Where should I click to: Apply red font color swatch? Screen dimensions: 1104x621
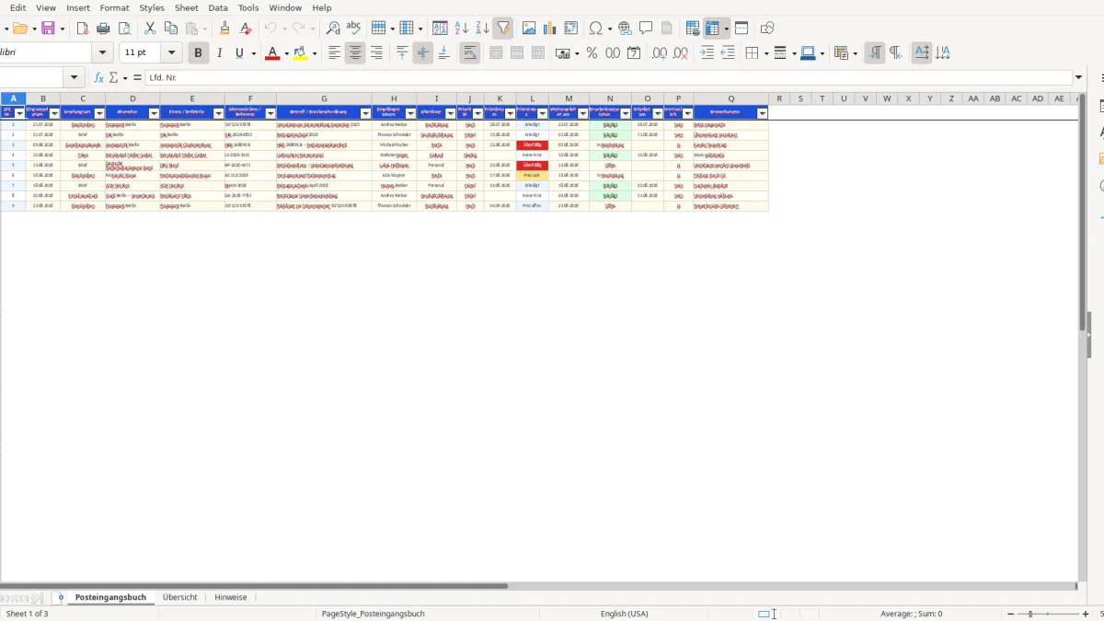click(271, 53)
